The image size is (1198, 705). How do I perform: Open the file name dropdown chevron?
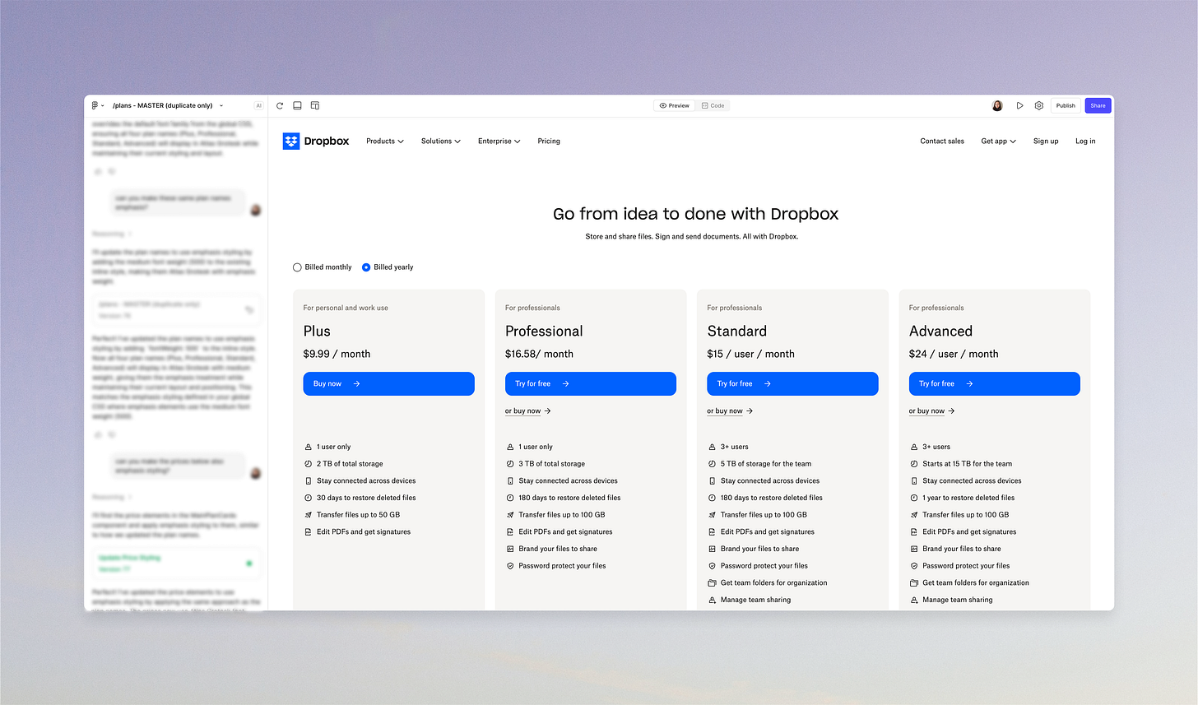[221, 106]
